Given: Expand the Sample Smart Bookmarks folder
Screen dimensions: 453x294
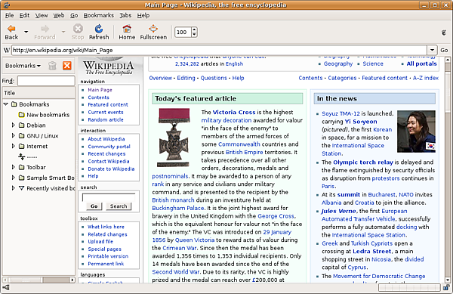Looking at the screenshot, I should 13,178.
